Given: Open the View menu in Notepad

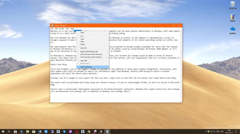Looking at the screenshot, I should (x=67, y=29).
